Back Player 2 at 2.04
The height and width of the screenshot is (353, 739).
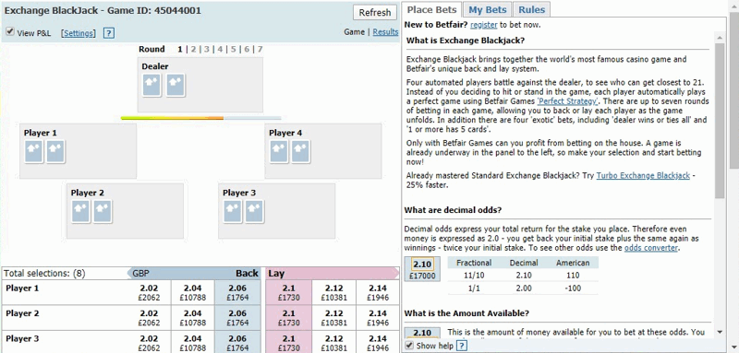(192, 318)
